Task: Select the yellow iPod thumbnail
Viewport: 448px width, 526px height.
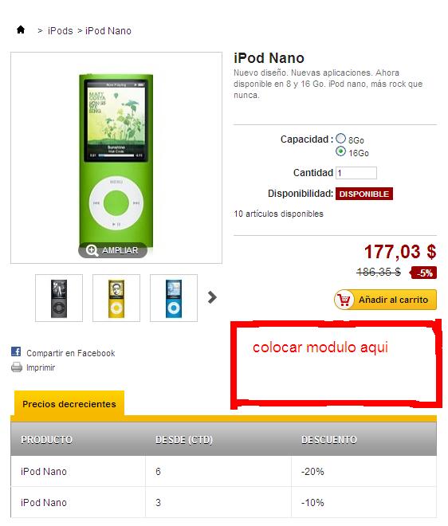Action: [116, 298]
